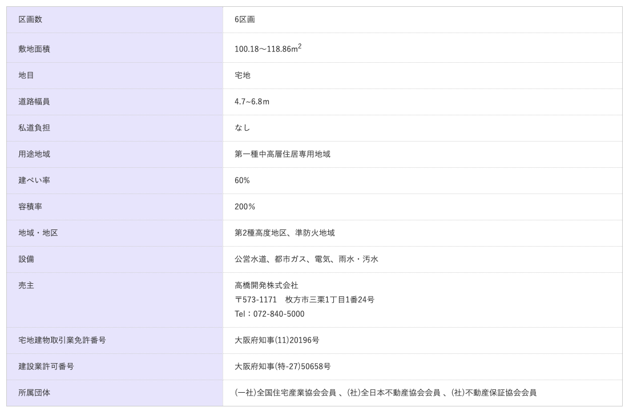Select the 100.18～118.86m² area value
Image resolution: width=629 pixels, height=415 pixels.
click(268, 49)
